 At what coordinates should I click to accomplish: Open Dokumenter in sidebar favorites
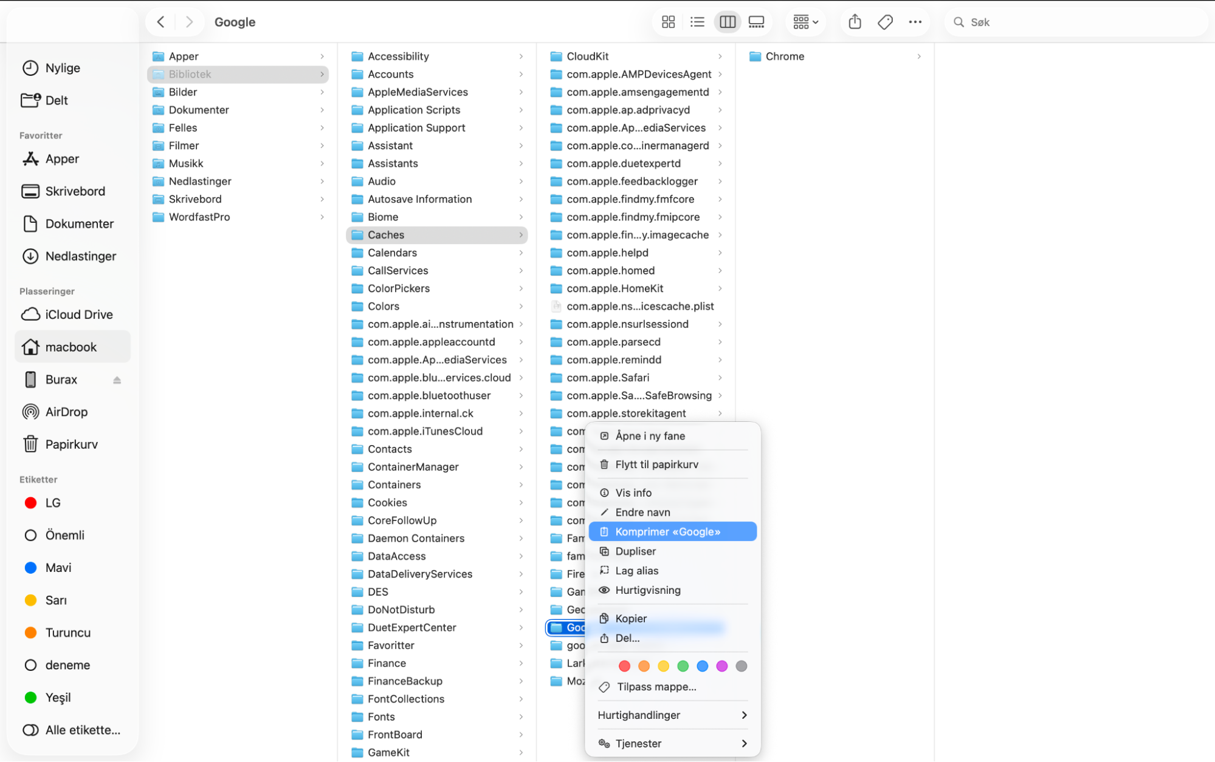(72, 223)
